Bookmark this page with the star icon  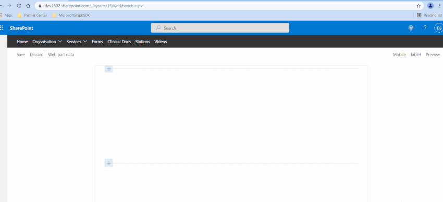[419, 6]
